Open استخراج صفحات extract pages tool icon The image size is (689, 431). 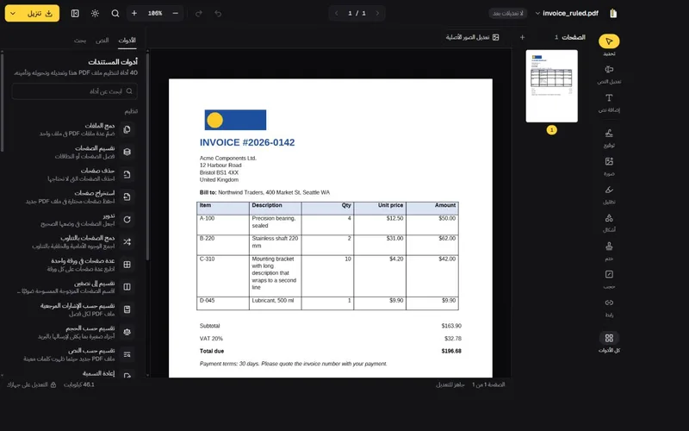point(127,197)
